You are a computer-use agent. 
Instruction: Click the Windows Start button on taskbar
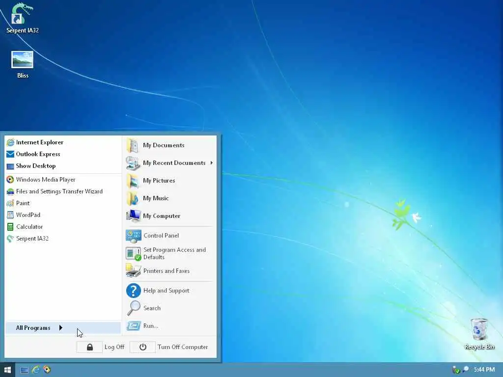[7, 370]
